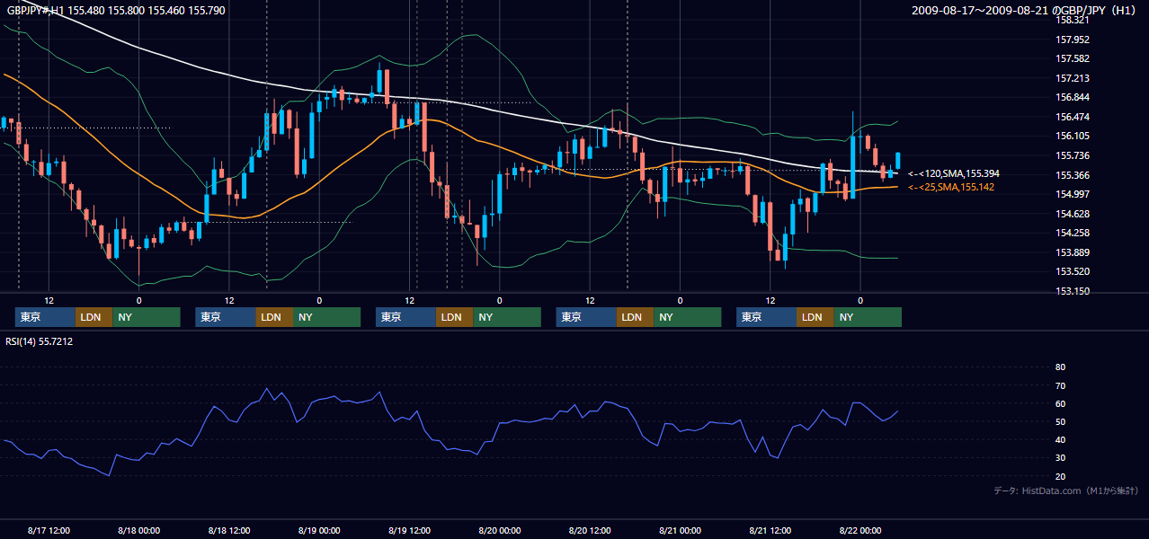The image size is (1149, 539).
Task: Click the 8/17 12:00 date label
Action: tap(49, 530)
